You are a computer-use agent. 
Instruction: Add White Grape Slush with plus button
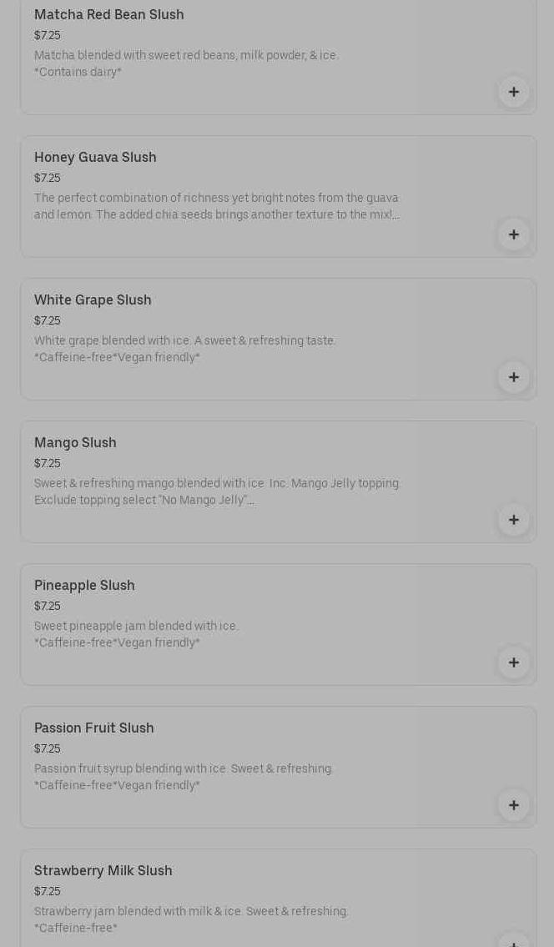tap(513, 377)
